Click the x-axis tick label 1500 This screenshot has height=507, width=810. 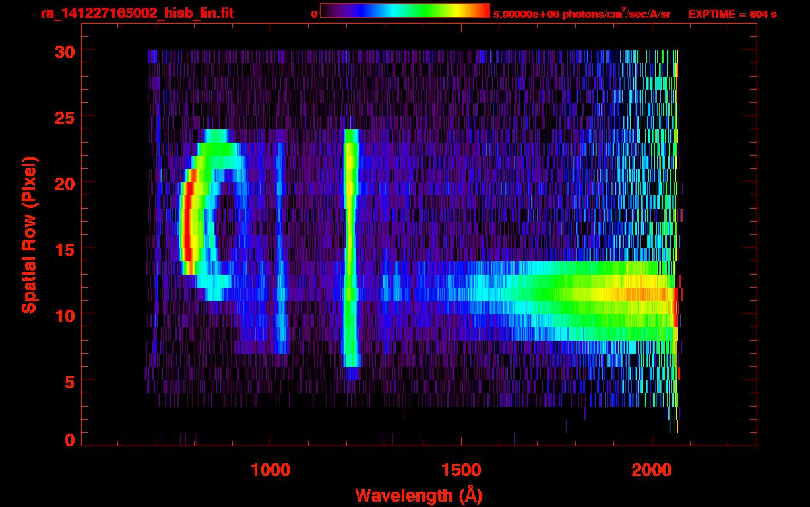coord(461,470)
